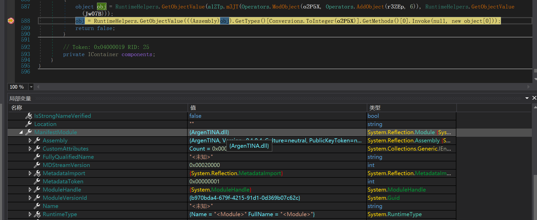This screenshot has height=220, width=537.
Task: Click the false value of IsStrongNameVerified
Action: [195, 116]
